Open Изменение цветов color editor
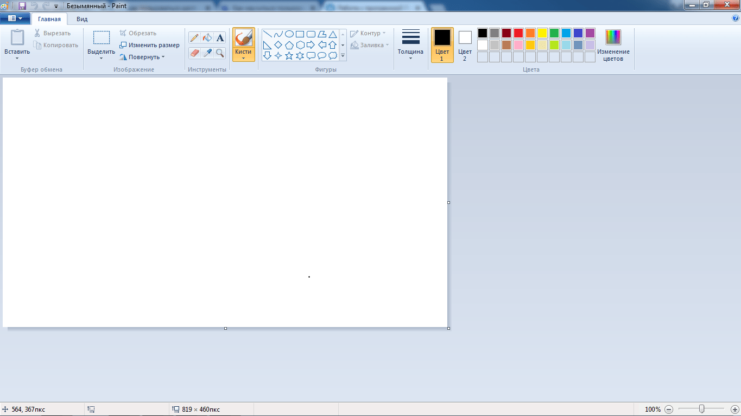 tap(613, 45)
